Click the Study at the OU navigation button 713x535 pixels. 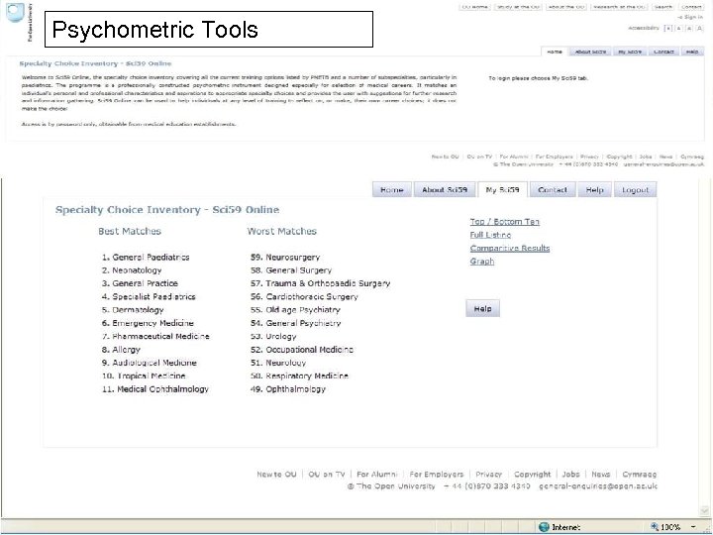[518, 7]
